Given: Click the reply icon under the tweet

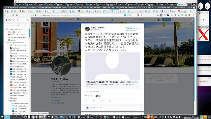Looking at the screenshot, I should coord(86,100).
